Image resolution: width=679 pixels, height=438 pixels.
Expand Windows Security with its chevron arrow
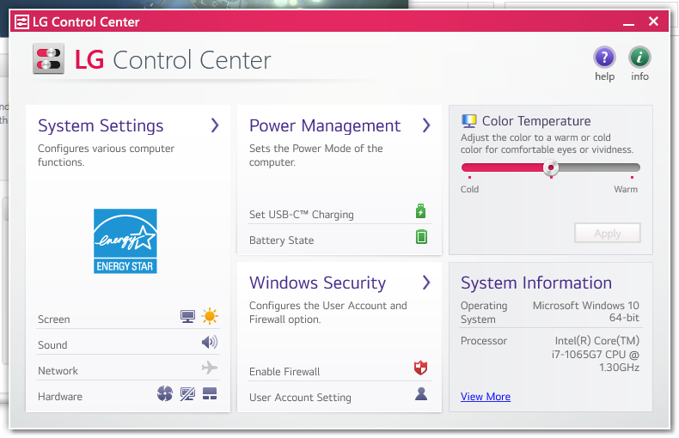pyautogui.click(x=426, y=283)
